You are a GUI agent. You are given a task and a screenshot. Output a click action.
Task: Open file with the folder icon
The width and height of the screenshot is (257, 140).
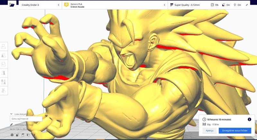click(12, 5)
